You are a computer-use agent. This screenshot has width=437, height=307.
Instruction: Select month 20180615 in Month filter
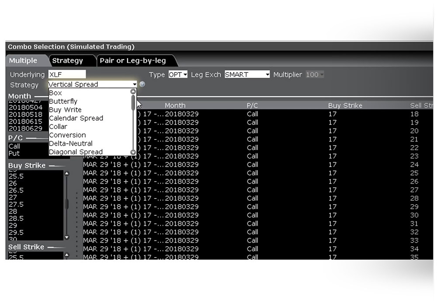(x=25, y=121)
